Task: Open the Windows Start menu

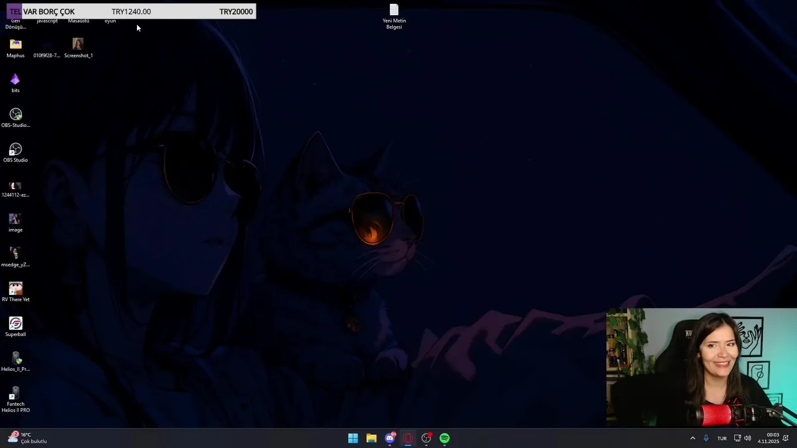Action: pyautogui.click(x=353, y=438)
